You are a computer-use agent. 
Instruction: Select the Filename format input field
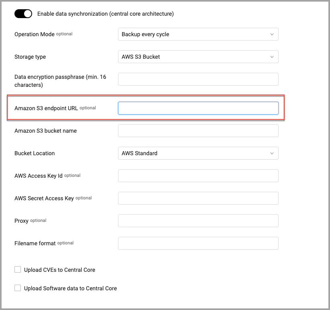[x=198, y=243]
